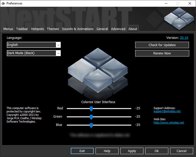The width and height of the screenshot is (196, 157).
Task: Click the language dropdown arrow
Action: coord(58,45)
